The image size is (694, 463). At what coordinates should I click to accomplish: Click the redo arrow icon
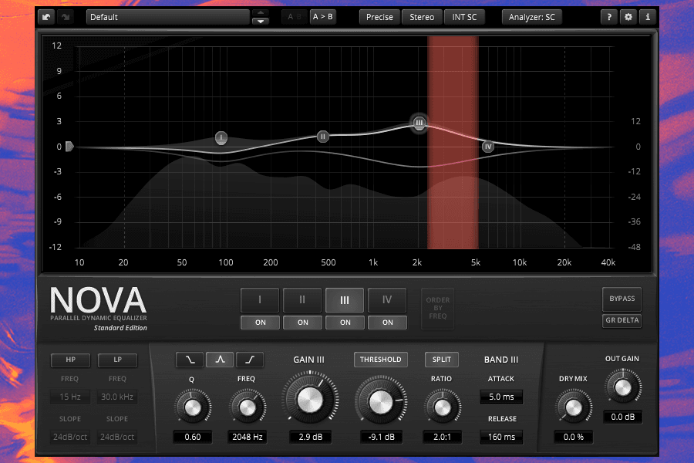click(66, 17)
